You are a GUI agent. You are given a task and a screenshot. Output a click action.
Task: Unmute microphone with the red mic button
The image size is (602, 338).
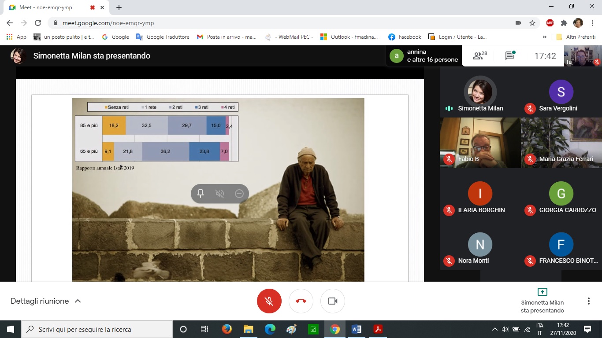point(269,301)
